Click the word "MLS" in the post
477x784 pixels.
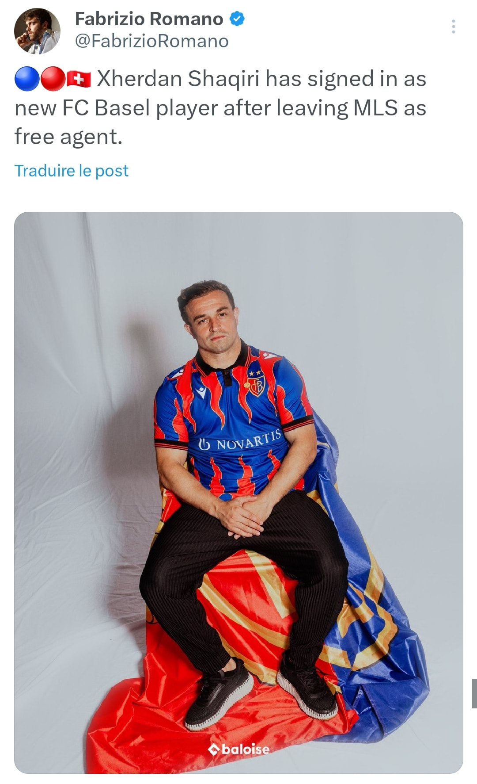coord(375,108)
